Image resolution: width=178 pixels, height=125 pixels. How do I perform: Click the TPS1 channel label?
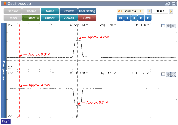click(x=50, y=25)
